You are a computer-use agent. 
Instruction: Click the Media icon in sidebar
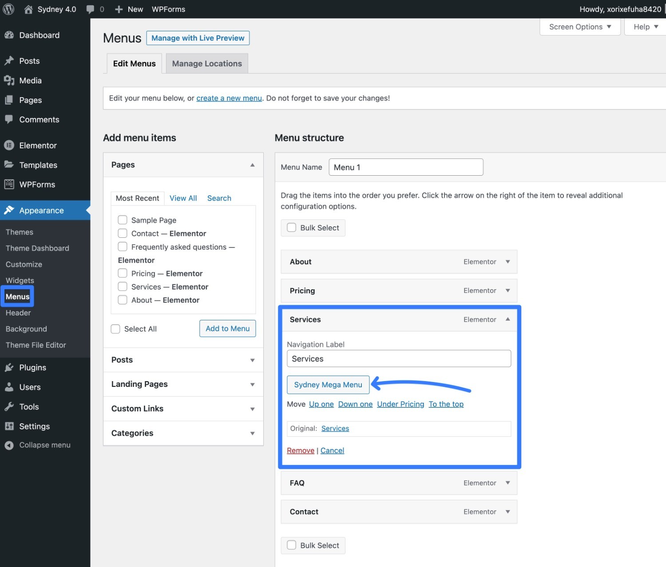point(9,80)
